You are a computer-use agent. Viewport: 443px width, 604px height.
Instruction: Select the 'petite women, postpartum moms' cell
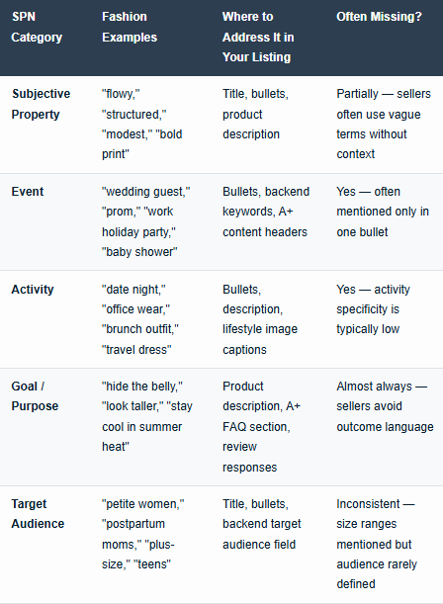coord(143,534)
